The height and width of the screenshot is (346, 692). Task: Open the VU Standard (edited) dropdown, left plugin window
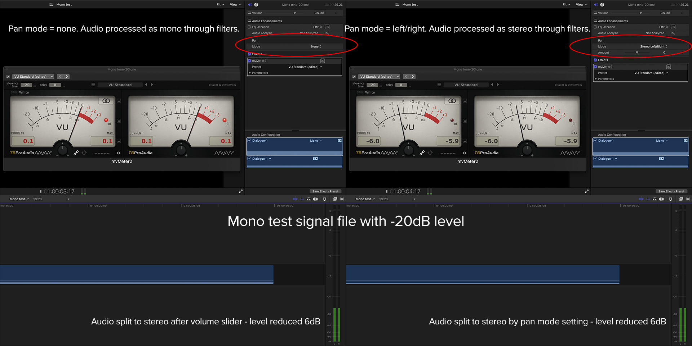[x=34, y=77]
